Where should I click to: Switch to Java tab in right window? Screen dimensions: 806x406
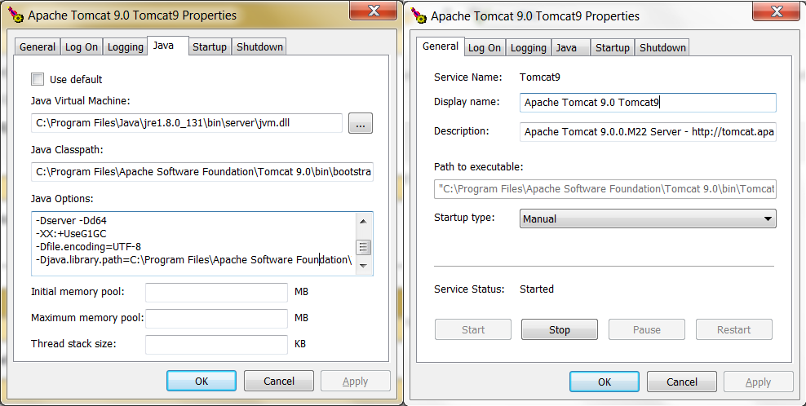pyautogui.click(x=570, y=48)
